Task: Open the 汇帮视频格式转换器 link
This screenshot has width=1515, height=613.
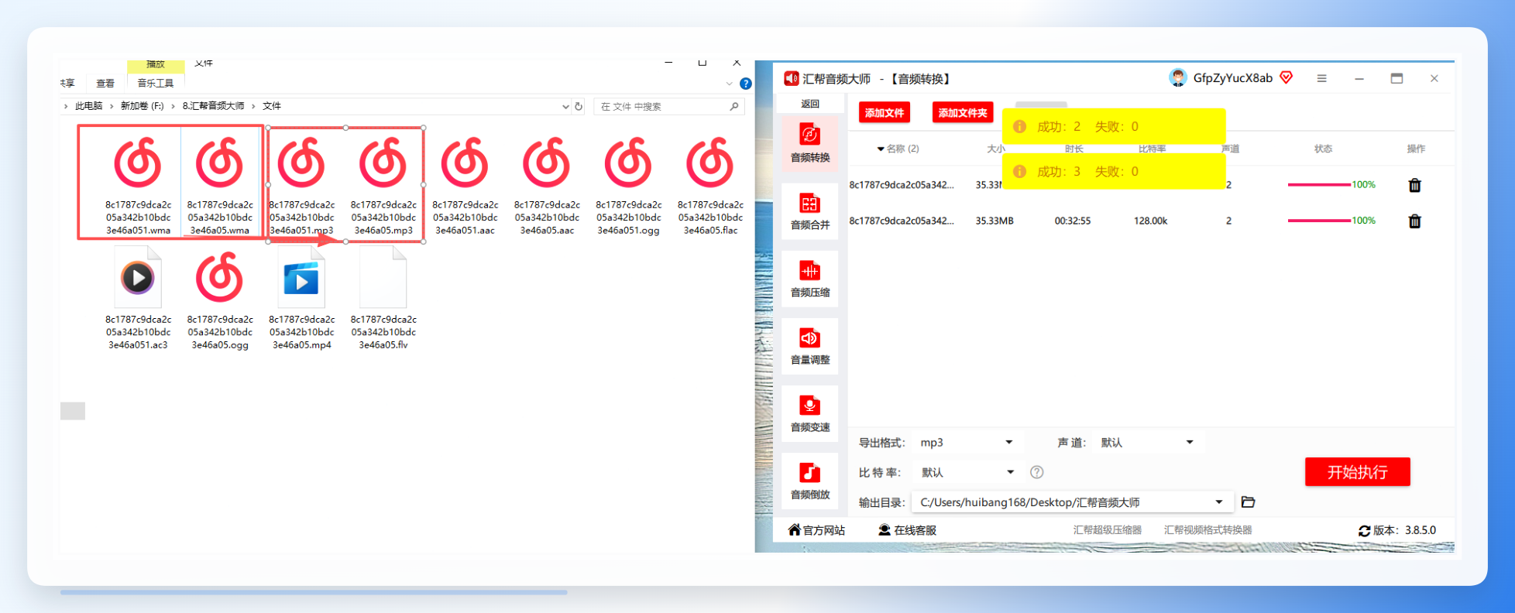Action: [x=1208, y=530]
